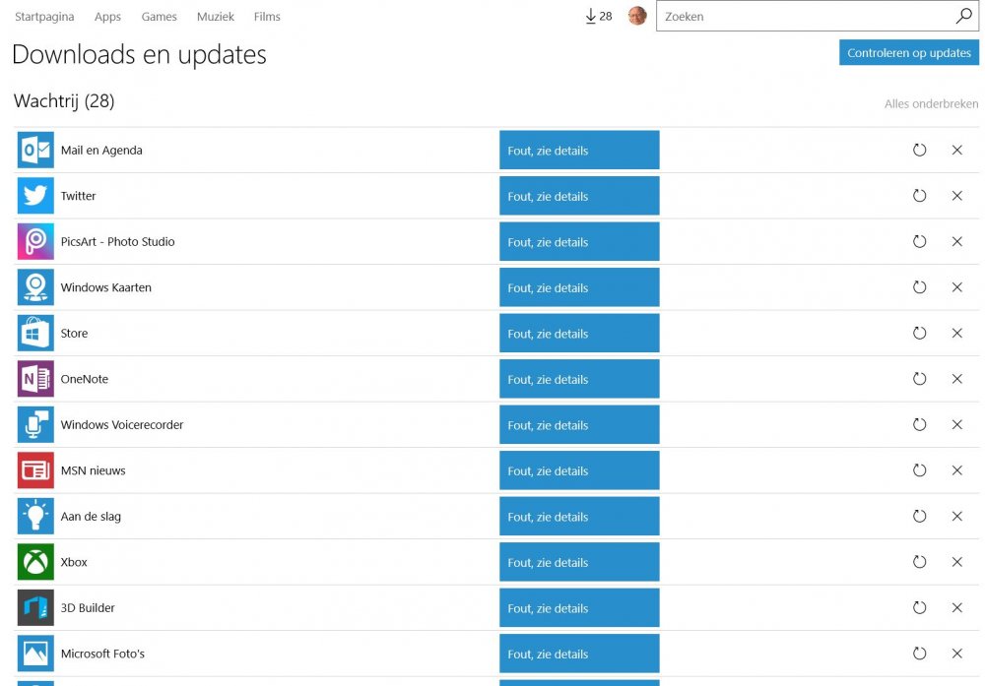Image resolution: width=985 pixels, height=686 pixels.
Task: Click the 3D Builder app icon
Action: (35, 608)
